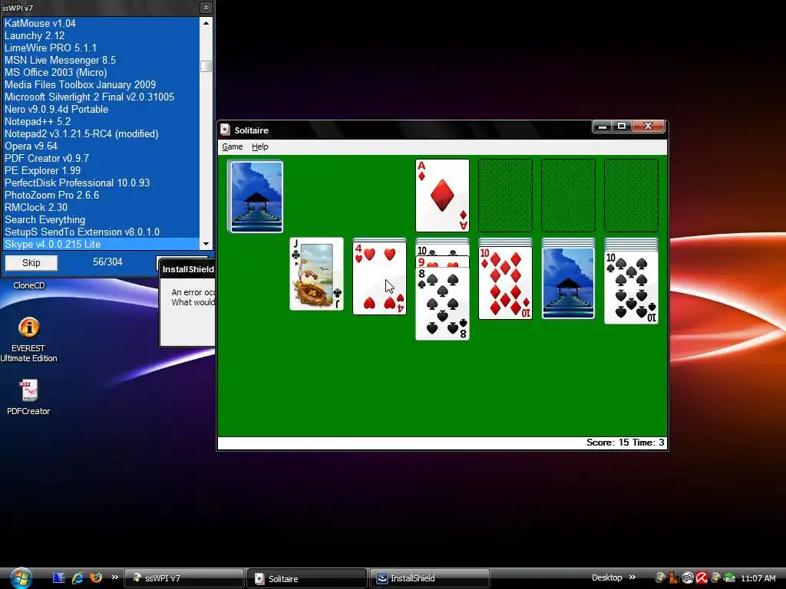Viewport: 786px width, 589px height.
Task: Open the Game menu in Solitaire
Action: tap(232, 146)
